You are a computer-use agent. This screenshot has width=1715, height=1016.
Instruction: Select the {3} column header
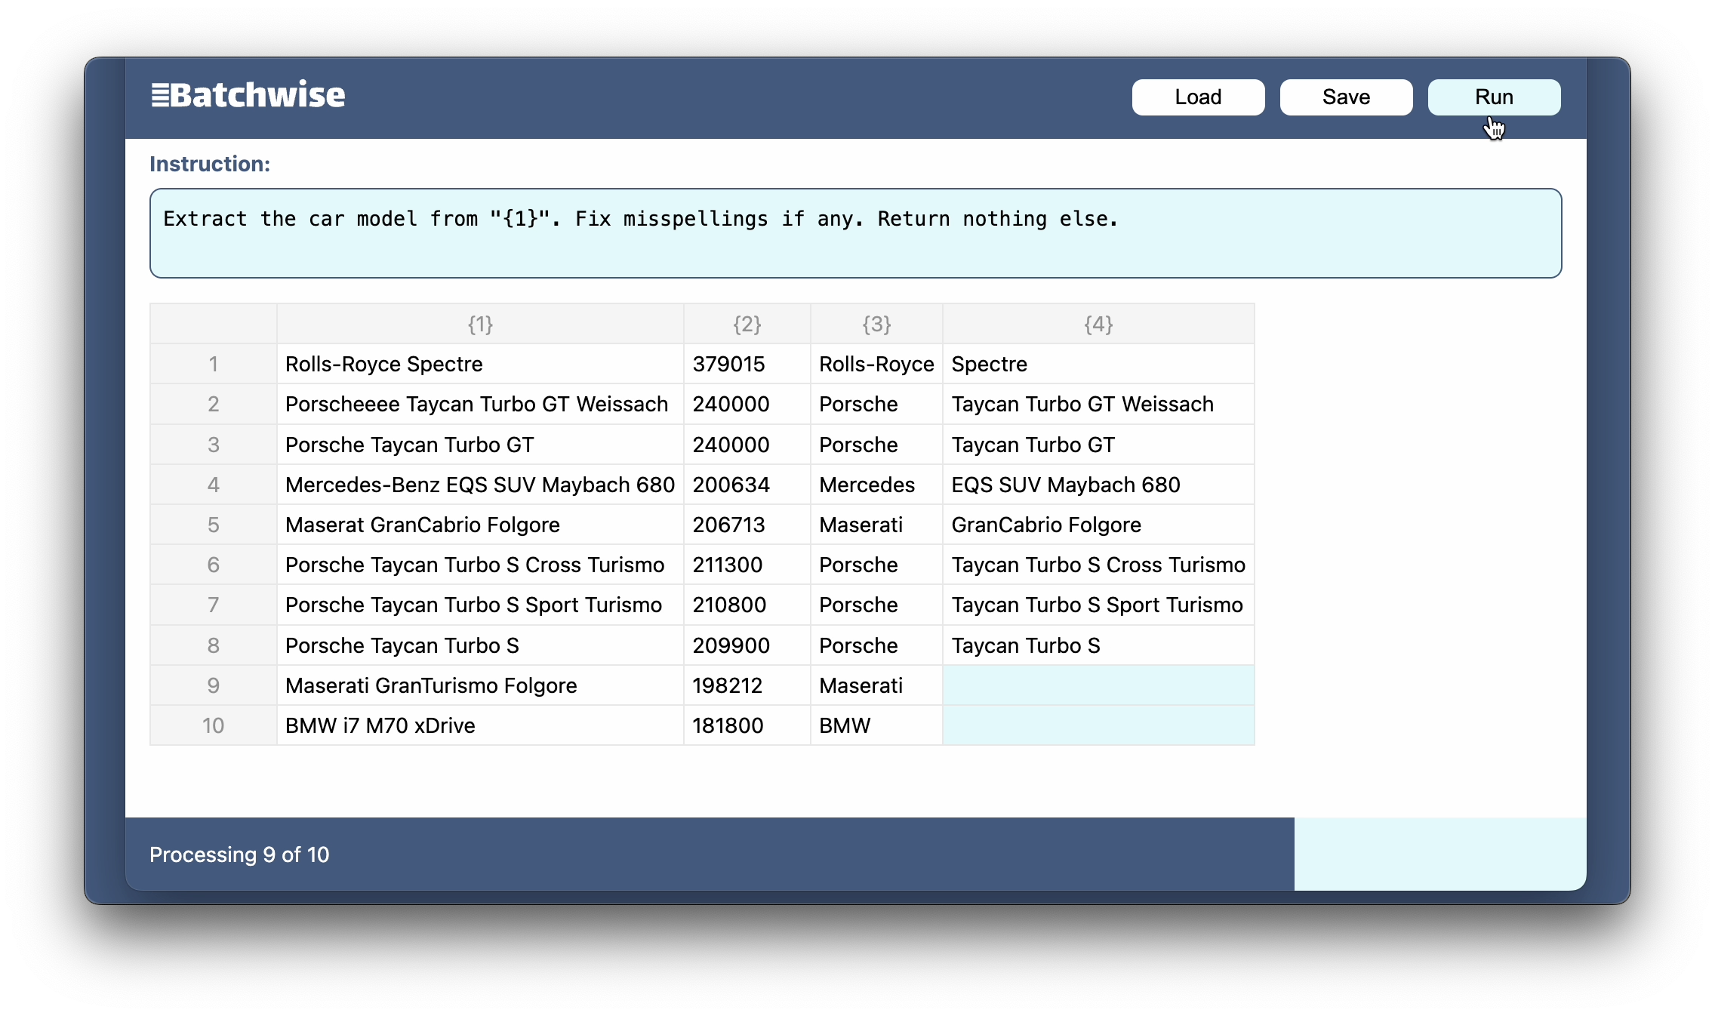(x=876, y=325)
